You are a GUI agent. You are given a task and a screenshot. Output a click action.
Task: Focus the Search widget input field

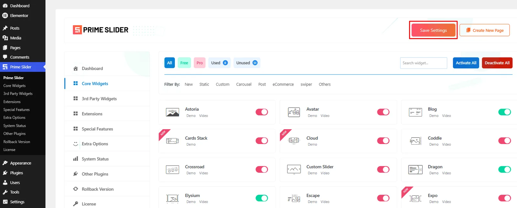pos(424,63)
